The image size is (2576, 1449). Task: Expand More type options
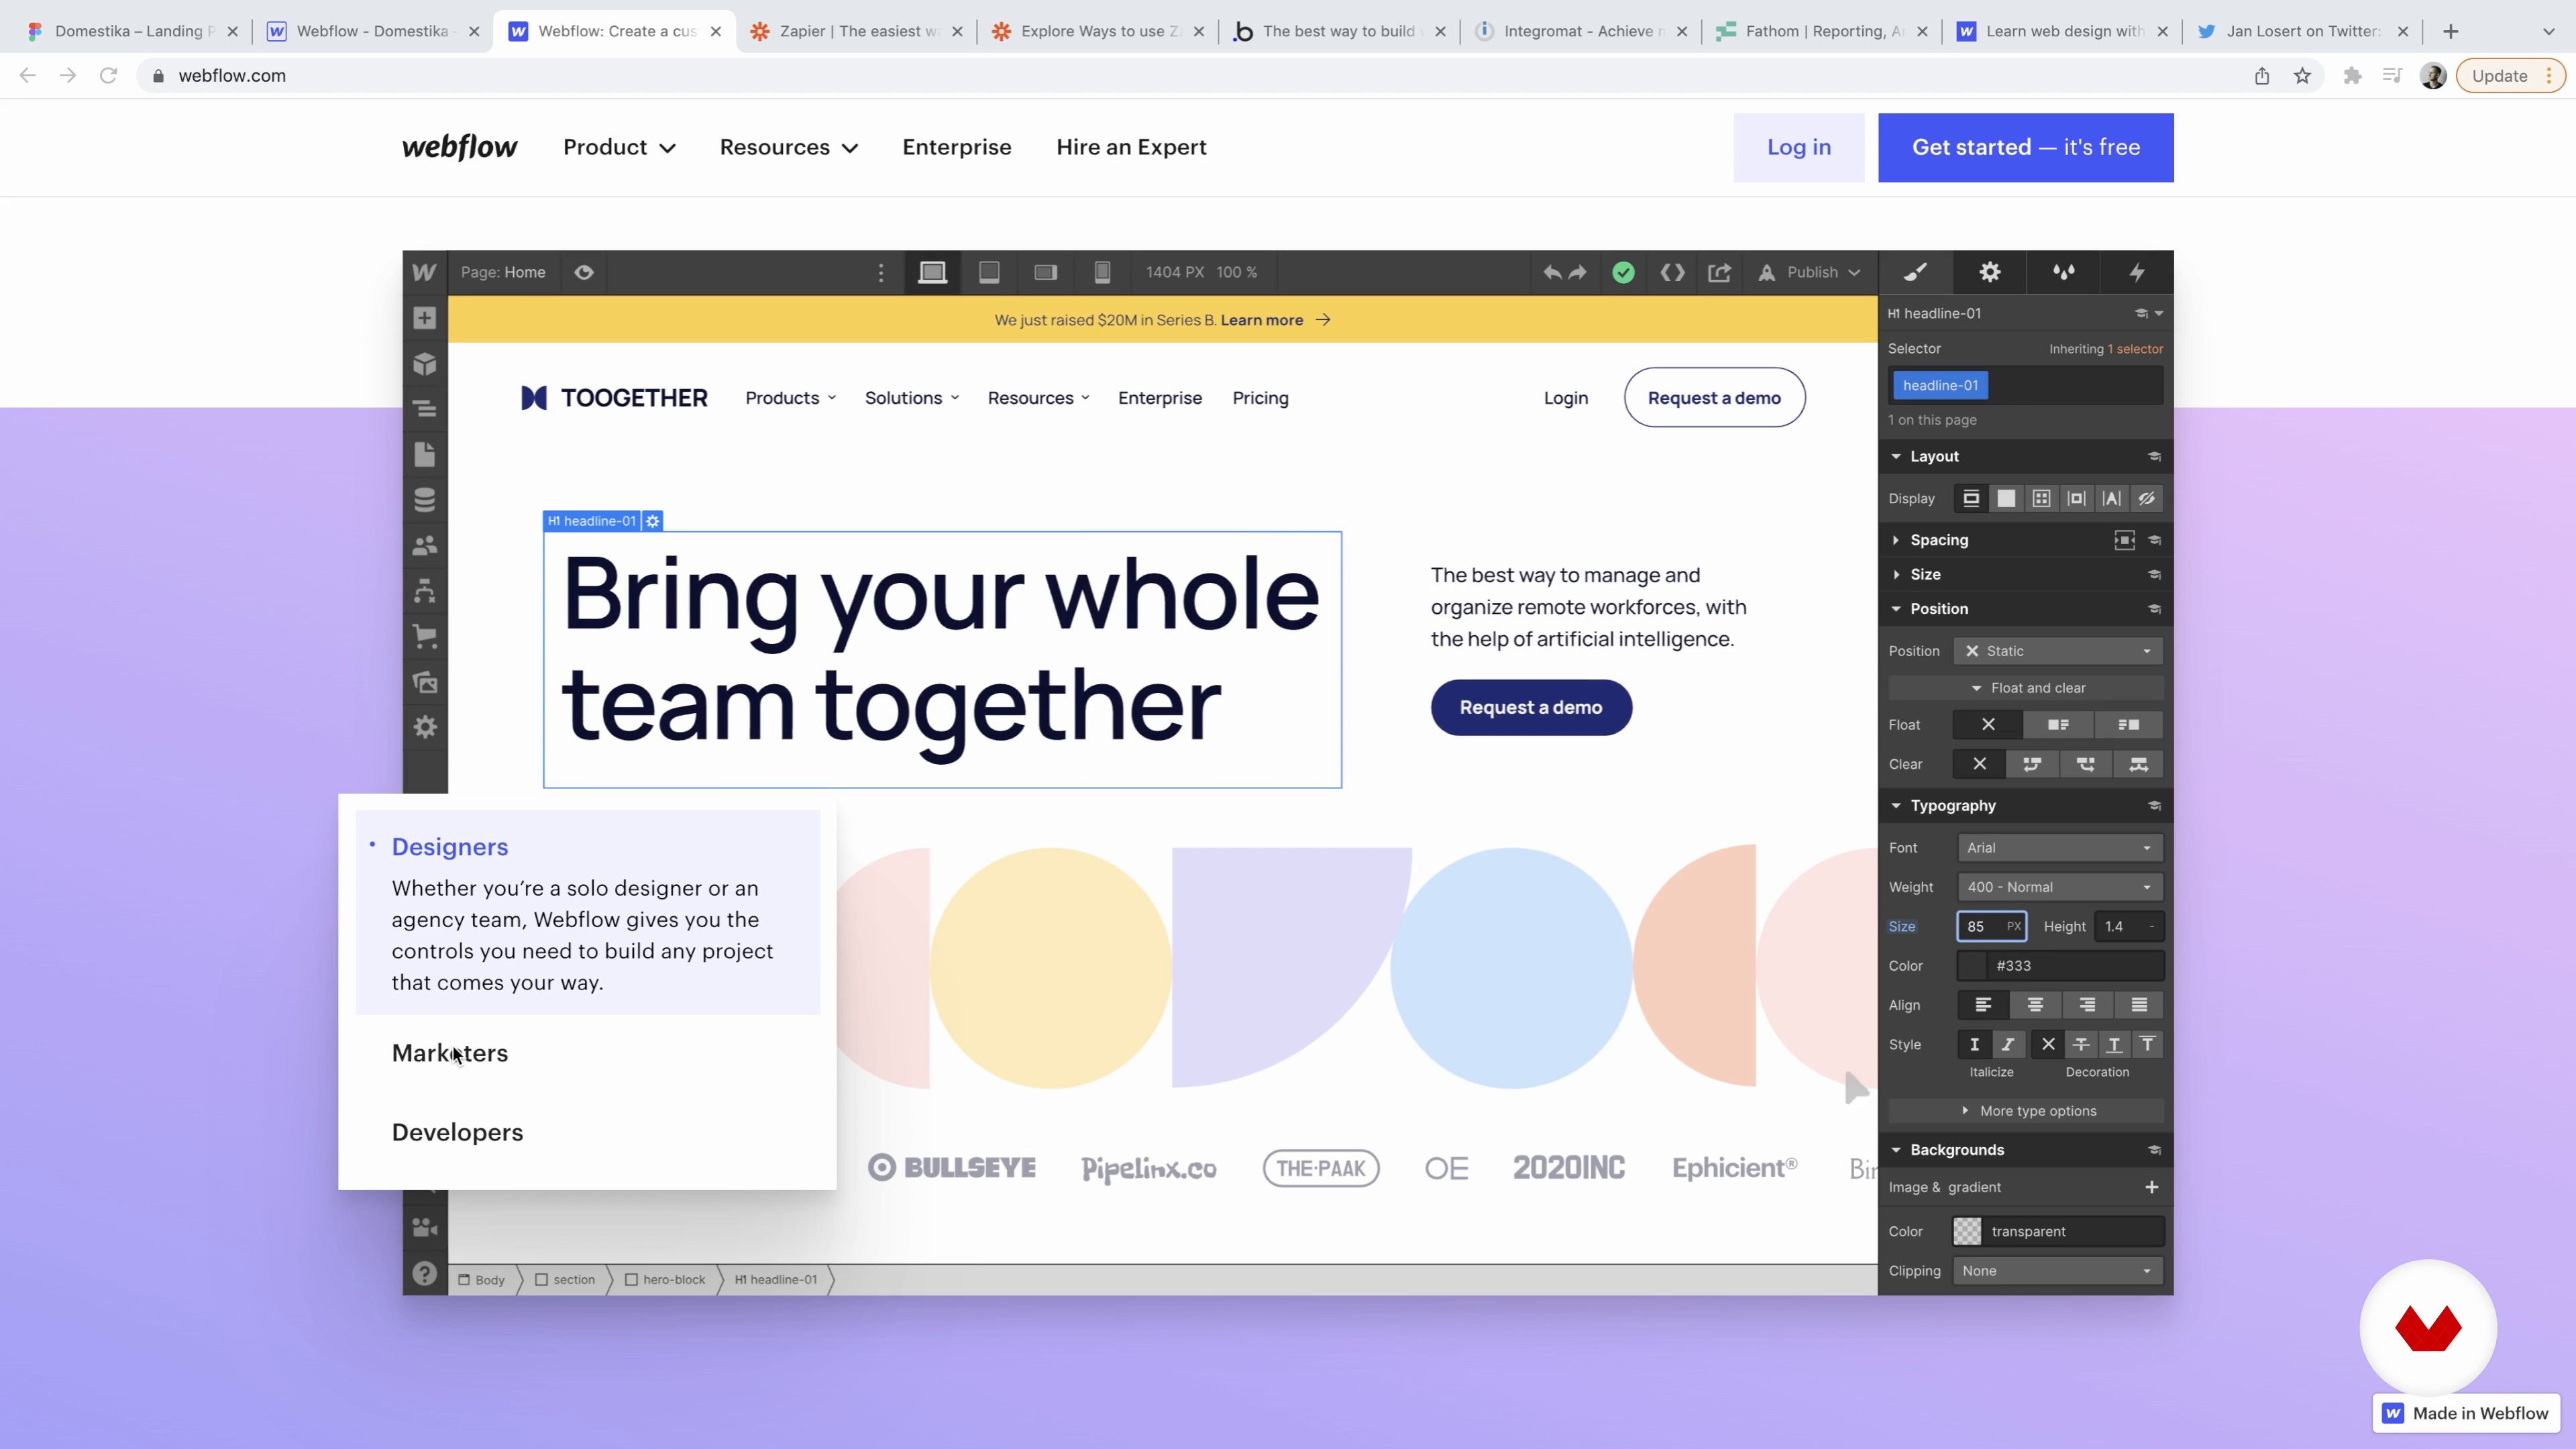[x=2027, y=1111]
